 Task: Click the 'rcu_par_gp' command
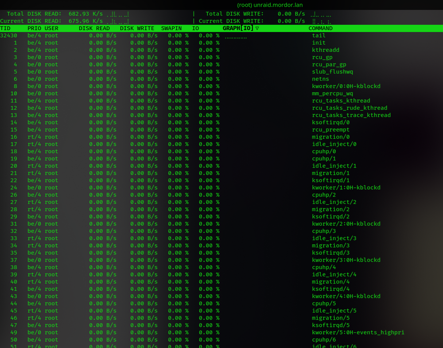329,65
